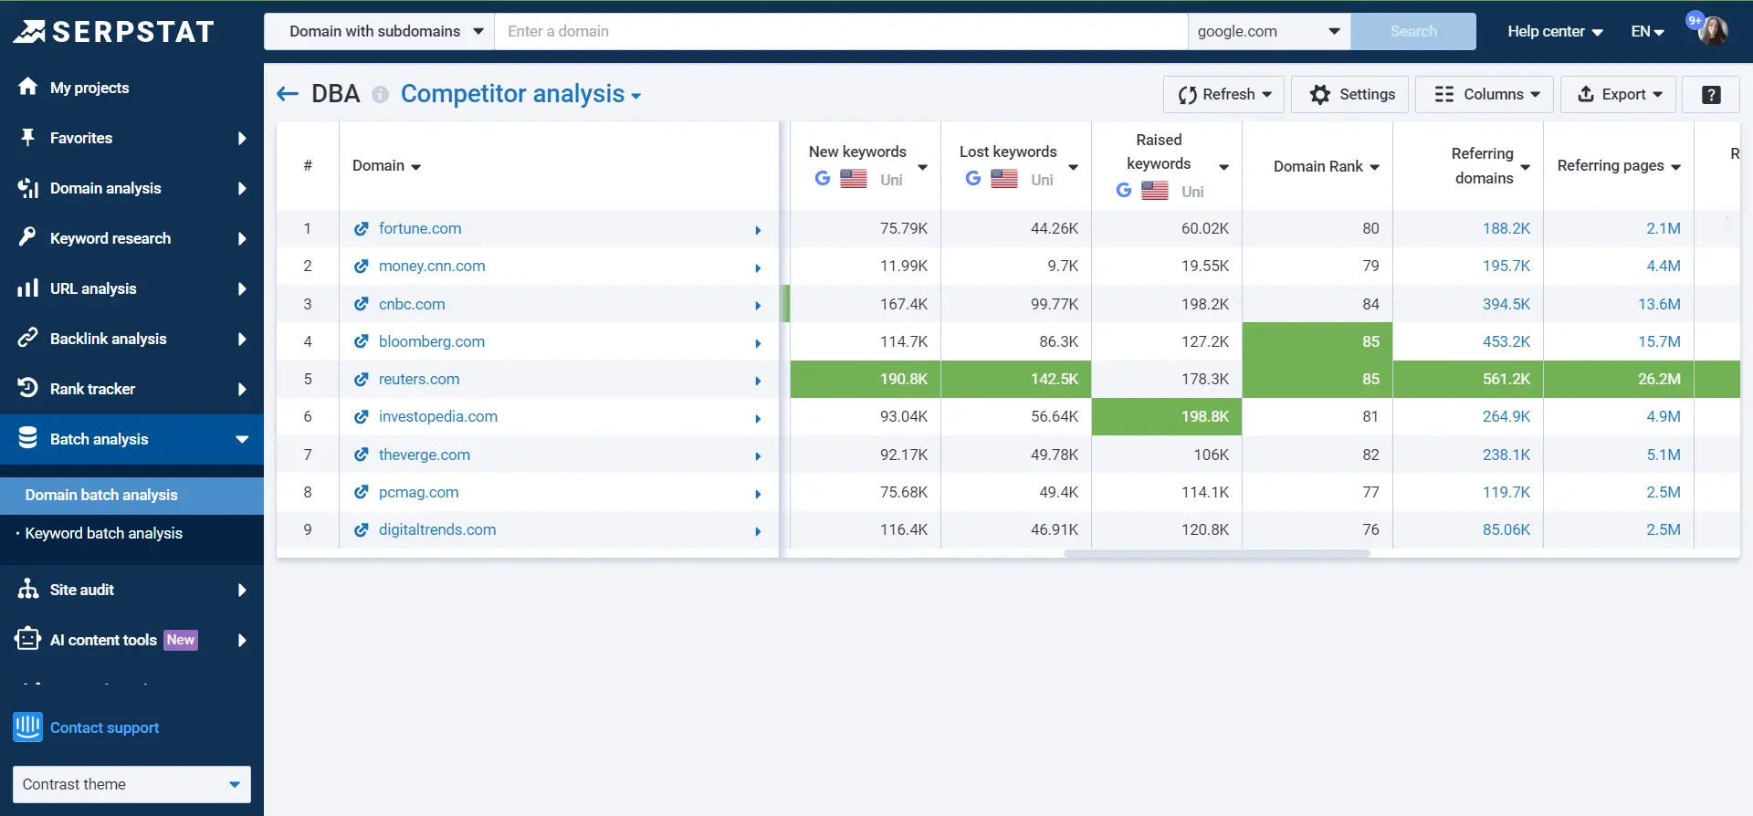Click the Enter a domain field
The height and width of the screenshot is (816, 1753).
click(x=840, y=31)
